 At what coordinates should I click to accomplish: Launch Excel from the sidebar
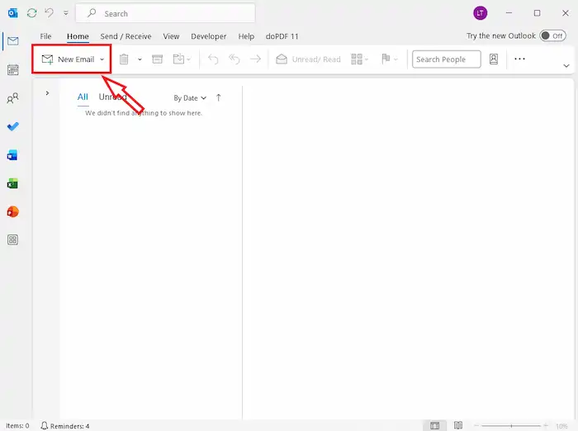click(x=12, y=183)
